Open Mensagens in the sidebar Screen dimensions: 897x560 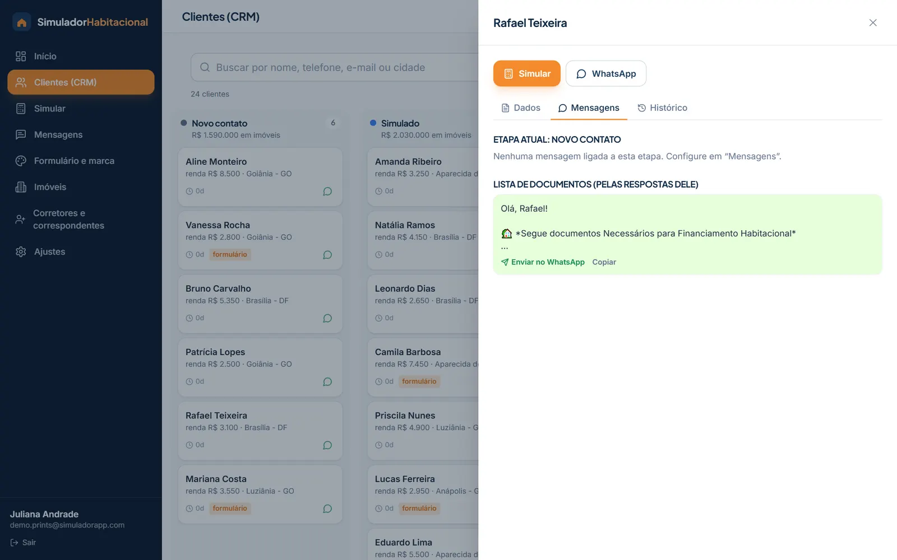pyautogui.click(x=81, y=134)
